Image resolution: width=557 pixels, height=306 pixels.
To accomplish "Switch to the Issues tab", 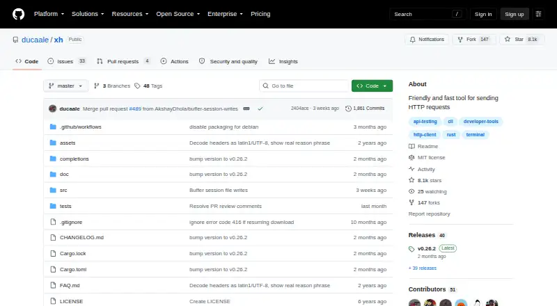I will tap(67, 61).
